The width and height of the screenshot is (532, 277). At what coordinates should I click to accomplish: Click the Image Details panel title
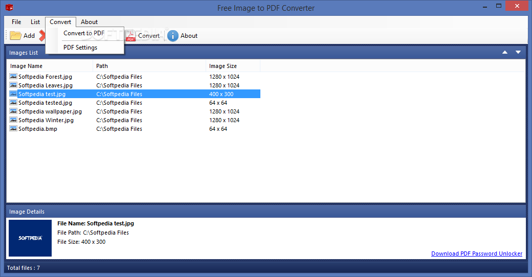point(27,212)
